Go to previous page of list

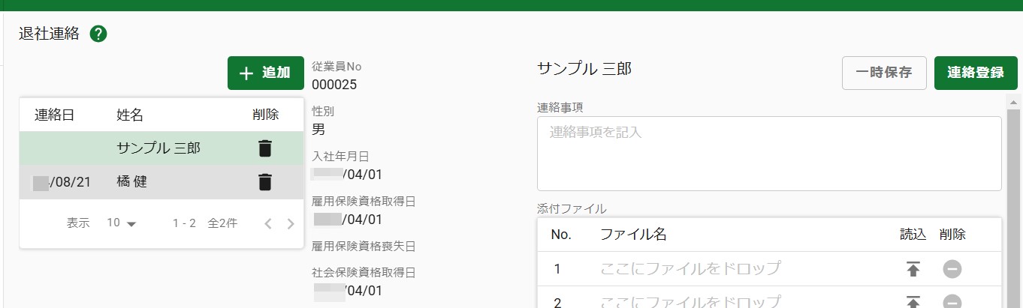coord(267,223)
